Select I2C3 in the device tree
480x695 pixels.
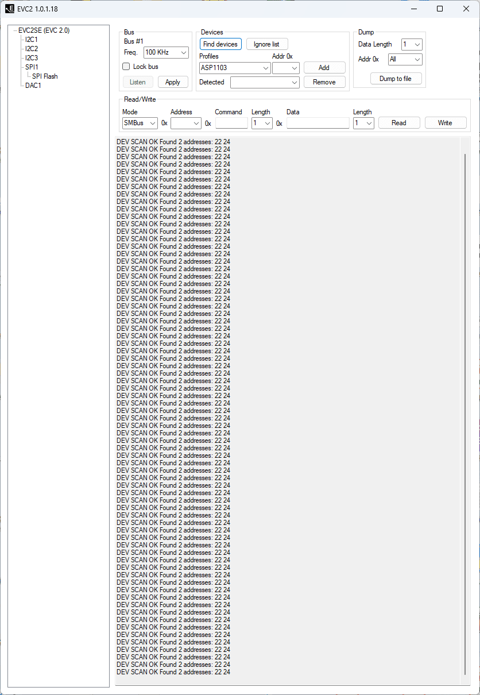(x=32, y=58)
